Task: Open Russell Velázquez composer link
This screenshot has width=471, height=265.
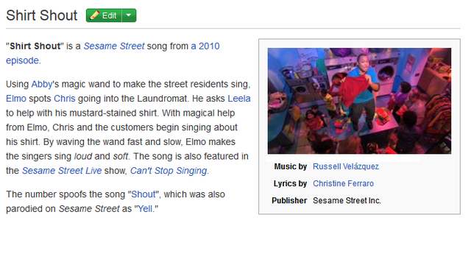Action: point(346,166)
